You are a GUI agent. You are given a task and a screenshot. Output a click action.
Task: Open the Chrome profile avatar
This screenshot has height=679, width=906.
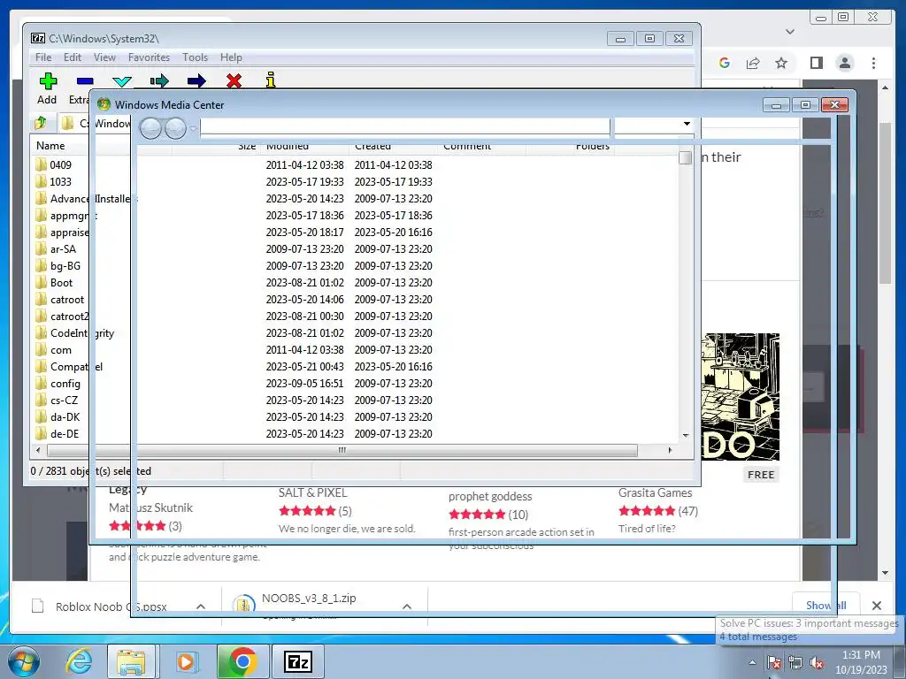(845, 63)
